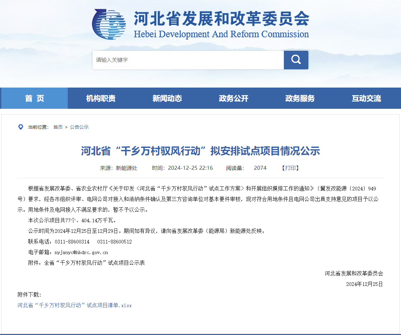Click the magnifier search button
The height and width of the screenshot is (335, 401).
(x=296, y=60)
